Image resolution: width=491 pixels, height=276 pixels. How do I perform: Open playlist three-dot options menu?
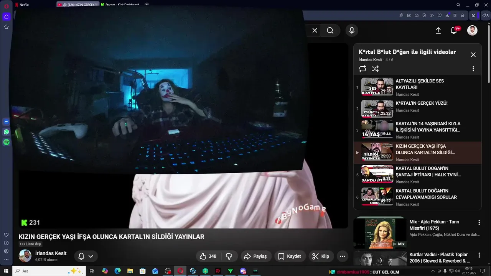click(x=473, y=69)
